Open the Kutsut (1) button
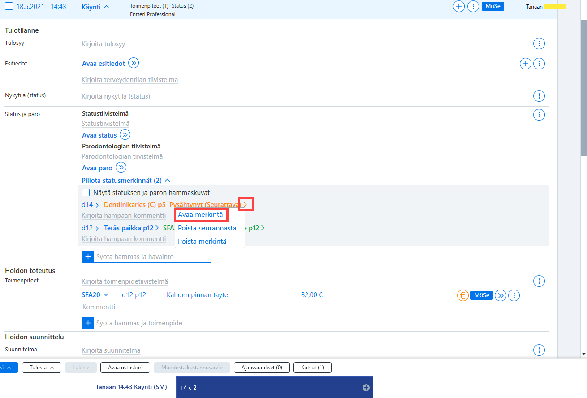The height and width of the screenshot is (398, 587). click(x=312, y=368)
